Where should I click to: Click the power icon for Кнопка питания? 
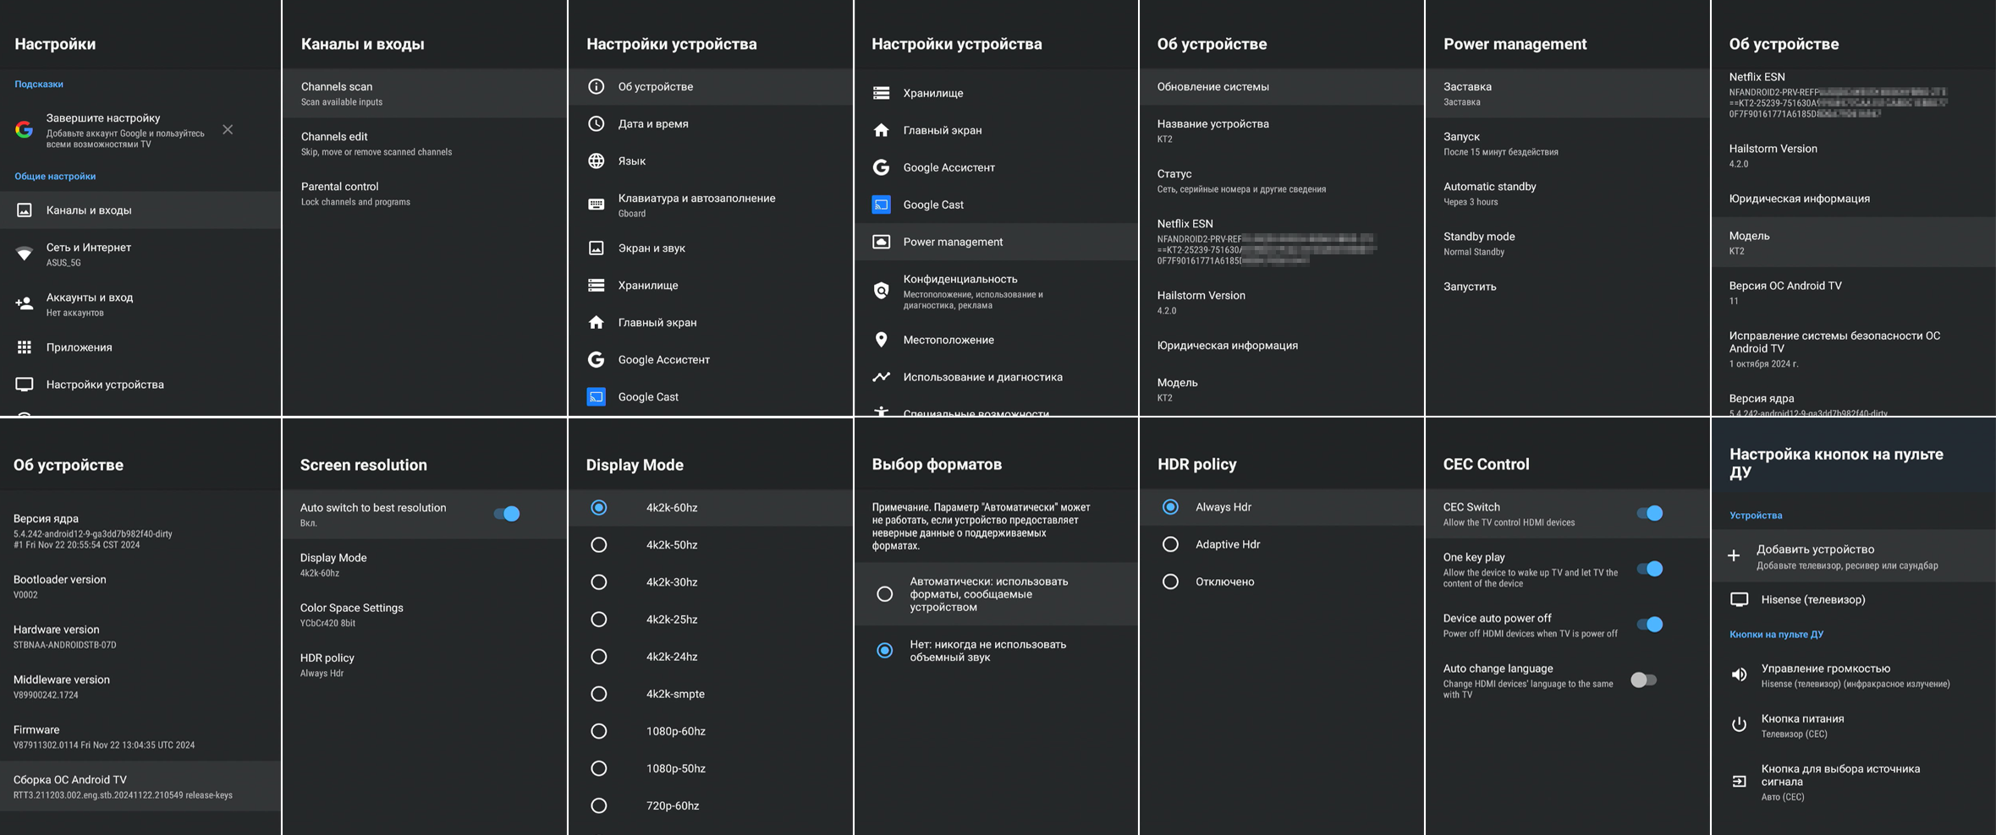(x=1739, y=725)
